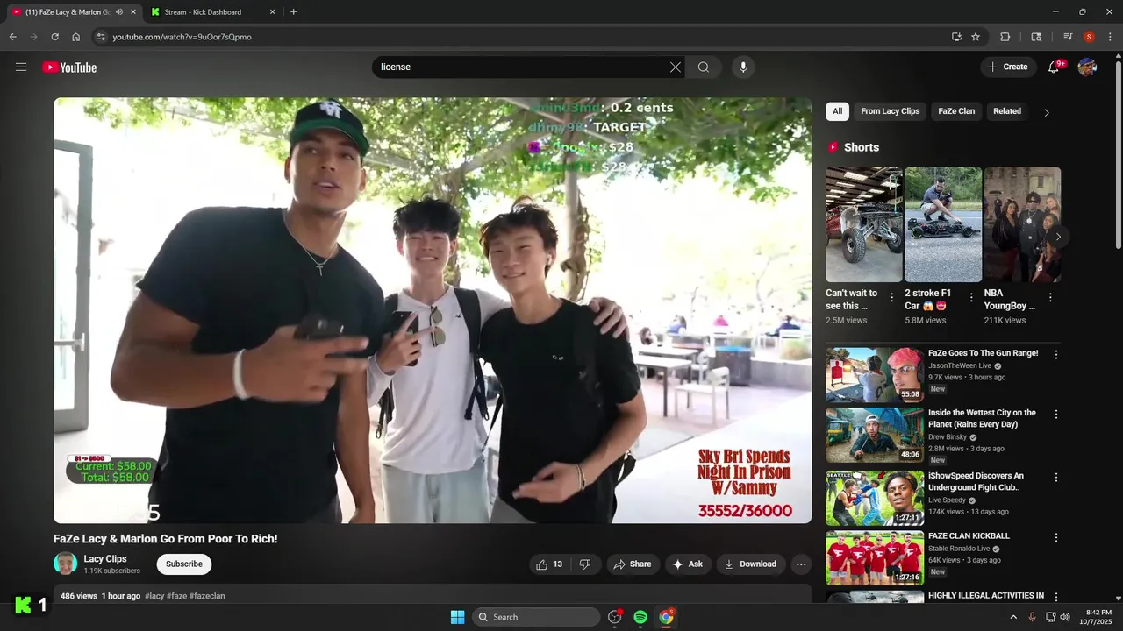The height and width of the screenshot is (631, 1123).
Task: Open Windows Start menu
Action: 457,617
